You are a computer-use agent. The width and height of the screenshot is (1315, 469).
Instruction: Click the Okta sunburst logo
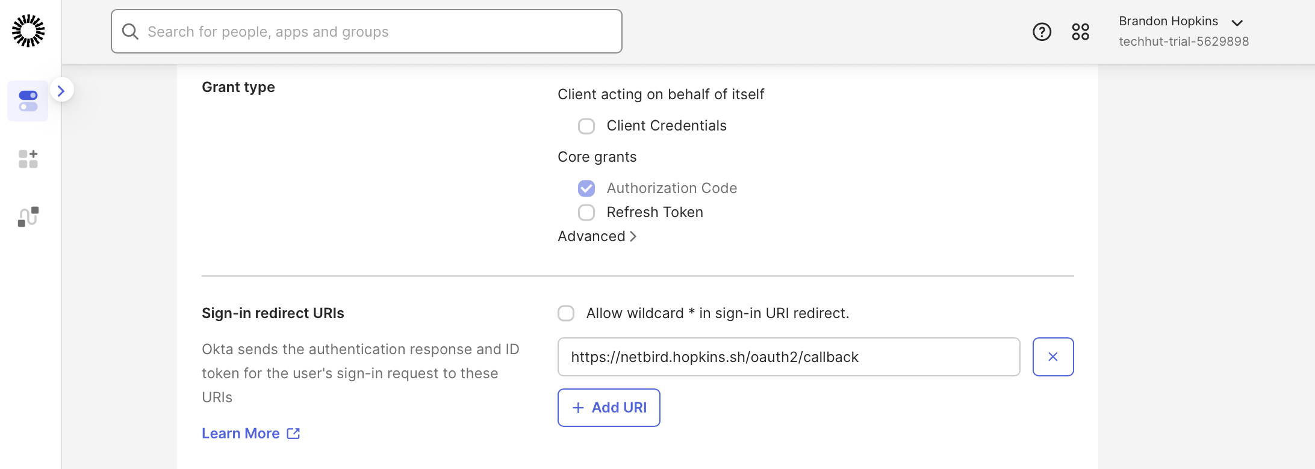click(28, 31)
